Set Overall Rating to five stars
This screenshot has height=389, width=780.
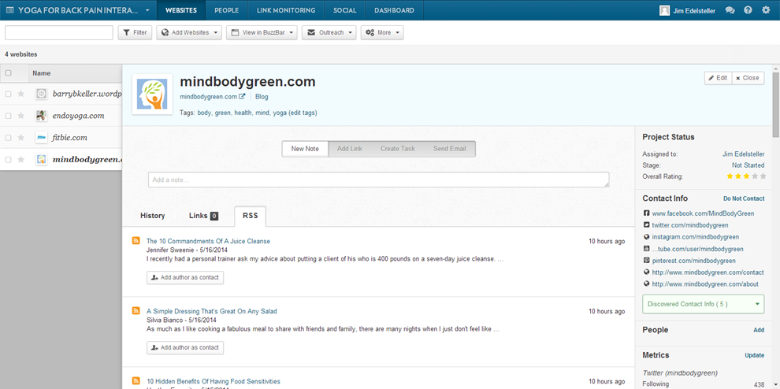tap(763, 176)
